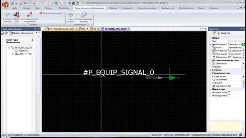This screenshot has width=246, height=138.
Task: Click the Вставить атрибут ribbon button
Action: click(x=7, y=17)
